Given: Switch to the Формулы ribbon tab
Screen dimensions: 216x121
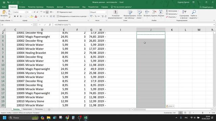Looking at the screenshot, I should [50, 7].
